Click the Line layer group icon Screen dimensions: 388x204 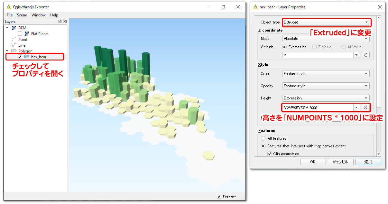pos(14,45)
